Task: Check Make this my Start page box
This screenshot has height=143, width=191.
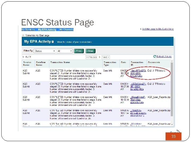Action: (x=23, y=35)
